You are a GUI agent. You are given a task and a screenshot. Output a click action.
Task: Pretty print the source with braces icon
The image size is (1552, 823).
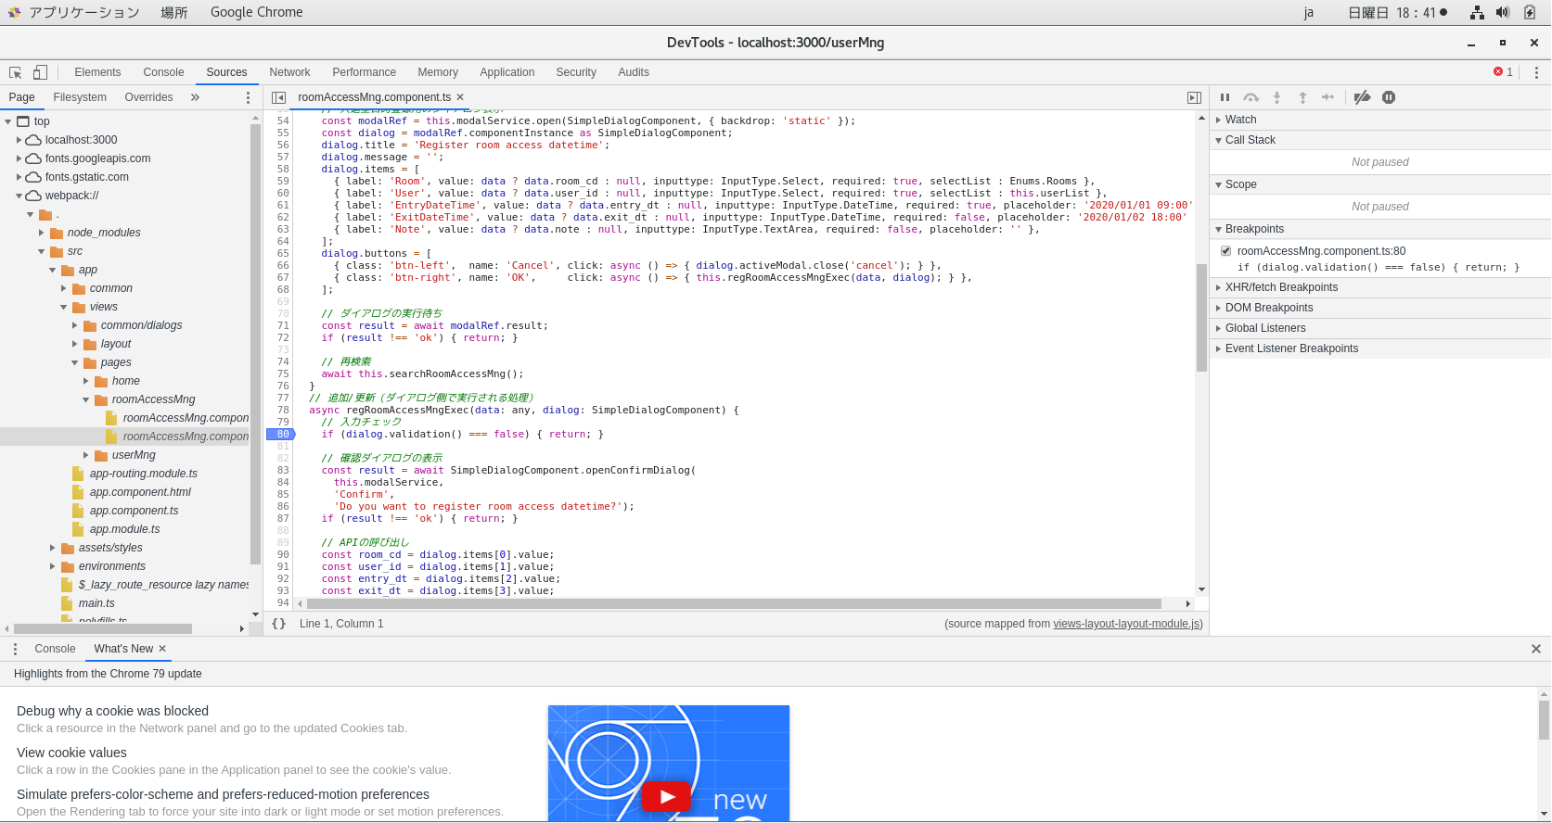tap(278, 624)
